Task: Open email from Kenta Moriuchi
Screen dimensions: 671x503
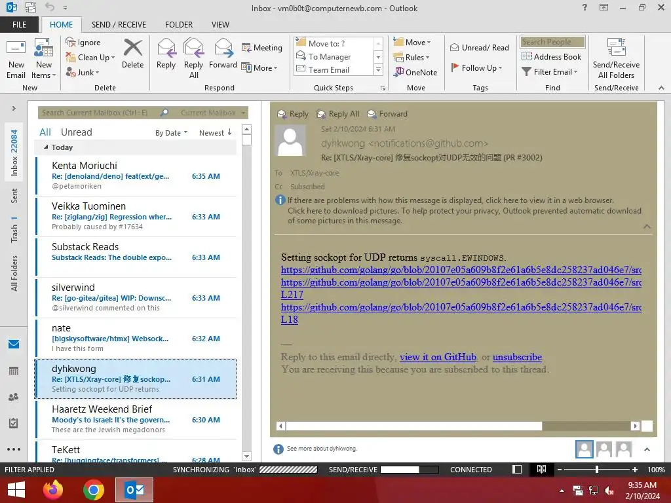Action: pos(136,176)
